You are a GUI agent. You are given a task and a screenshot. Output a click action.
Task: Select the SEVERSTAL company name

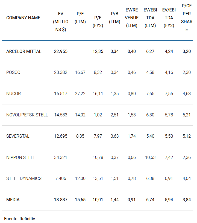pos(18,136)
